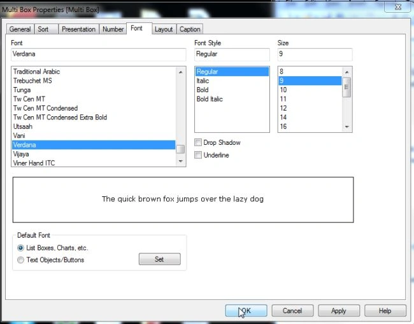Screen dimensions: 414x324
Task: Select Trebuchet MS font
Action: pos(94,81)
